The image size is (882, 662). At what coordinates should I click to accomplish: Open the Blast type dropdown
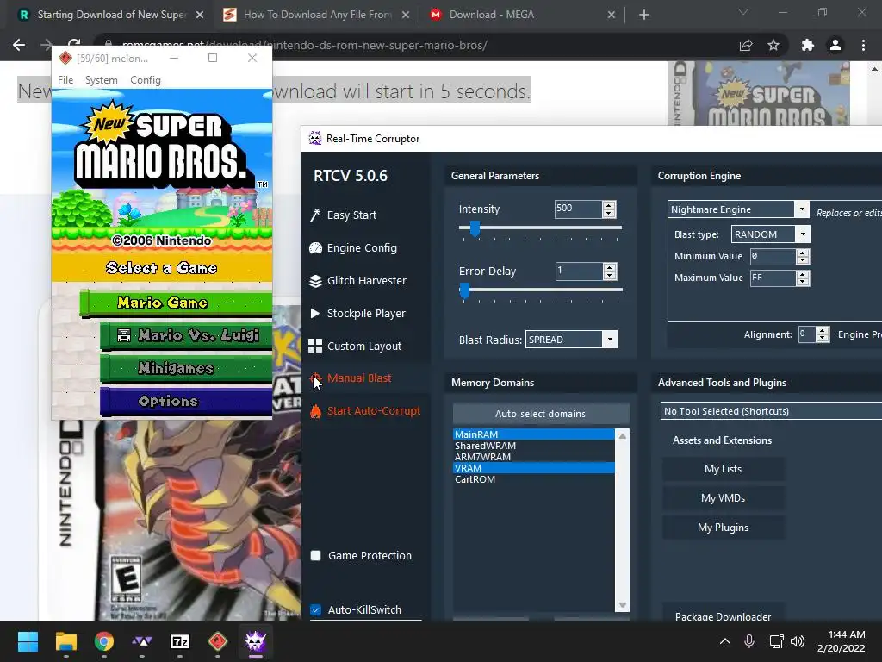tap(803, 234)
